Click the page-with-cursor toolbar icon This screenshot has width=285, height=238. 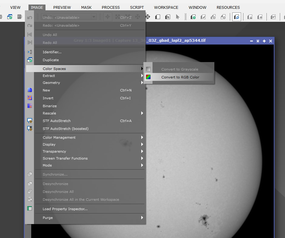[x=168, y=17]
